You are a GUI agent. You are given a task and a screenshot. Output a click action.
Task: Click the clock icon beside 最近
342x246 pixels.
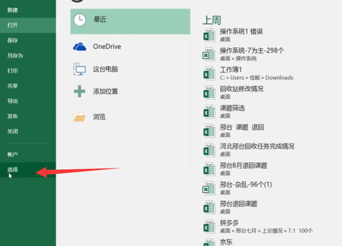pos(80,20)
